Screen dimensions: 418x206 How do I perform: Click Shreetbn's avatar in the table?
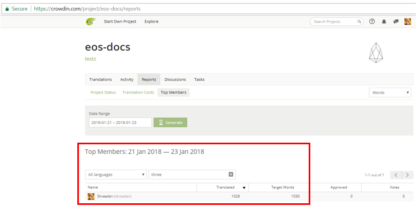(91, 197)
